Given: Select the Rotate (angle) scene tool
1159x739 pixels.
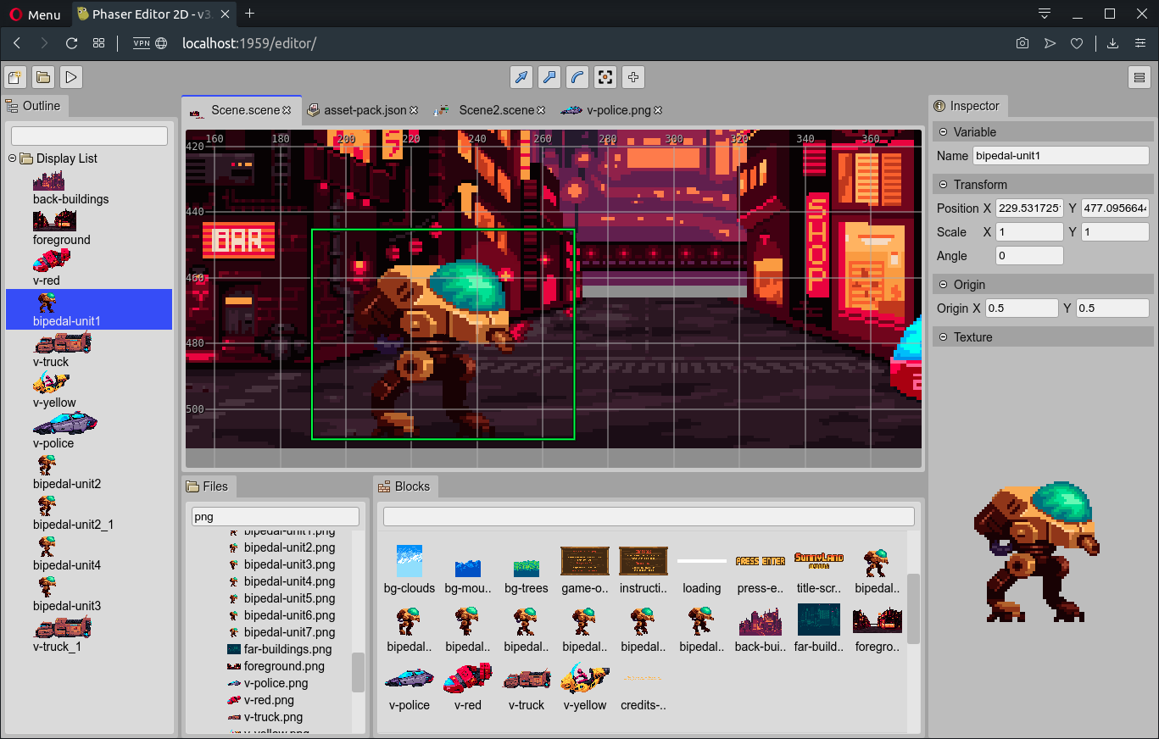Looking at the screenshot, I should [x=577, y=77].
